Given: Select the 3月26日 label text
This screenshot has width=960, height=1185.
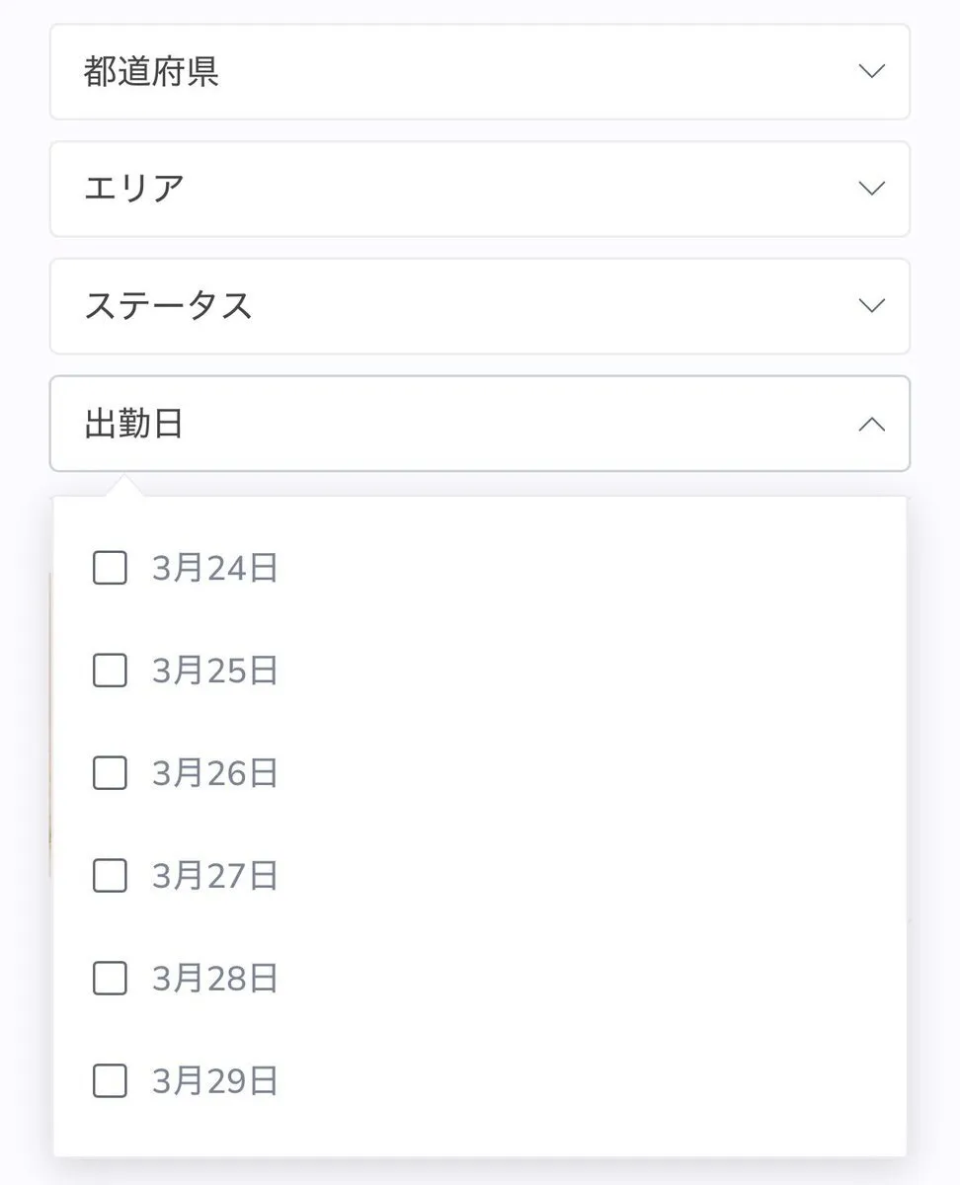Looking at the screenshot, I should coord(215,773).
